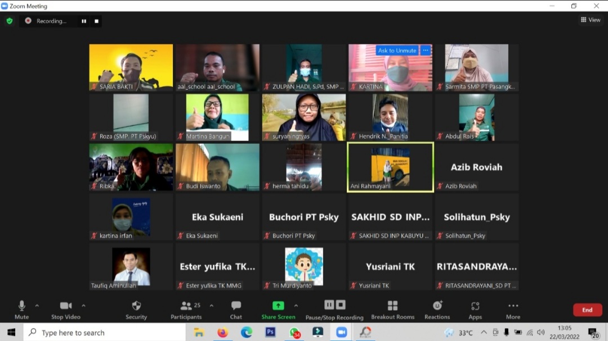Pause the recording in top indicator
Image resolution: width=608 pixels, height=341 pixels.
[84, 21]
